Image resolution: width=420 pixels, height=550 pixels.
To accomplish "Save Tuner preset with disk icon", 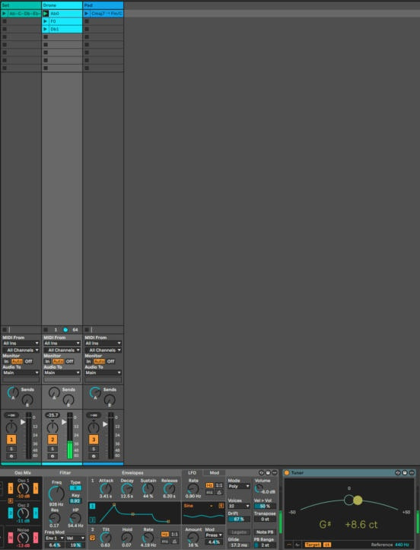I will click(405, 473).
